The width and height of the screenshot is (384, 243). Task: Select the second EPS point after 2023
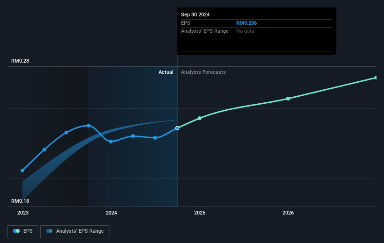(x=44, y=150)
